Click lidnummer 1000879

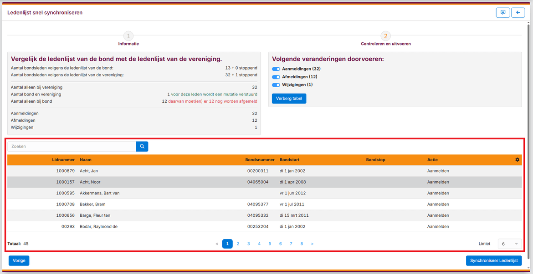(66, 171)
